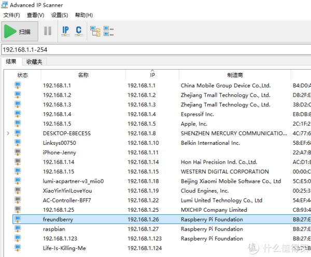Screen dimensions: 311x257
Task: Sort by the 状态 column header
Action: [22, 75]
